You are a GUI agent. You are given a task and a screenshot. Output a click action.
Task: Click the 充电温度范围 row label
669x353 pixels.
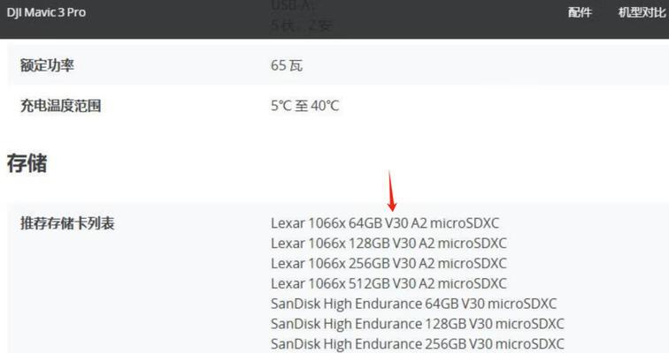(x=60, y=106)
